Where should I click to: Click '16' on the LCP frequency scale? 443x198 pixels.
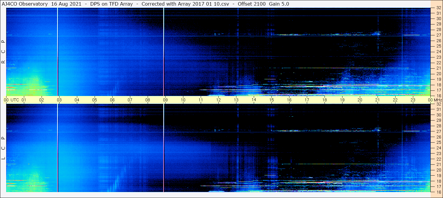(438, 192)
